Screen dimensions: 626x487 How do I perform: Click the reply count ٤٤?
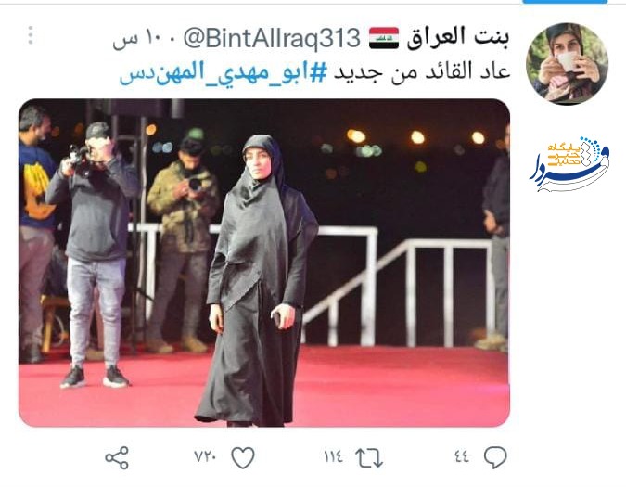462,456
